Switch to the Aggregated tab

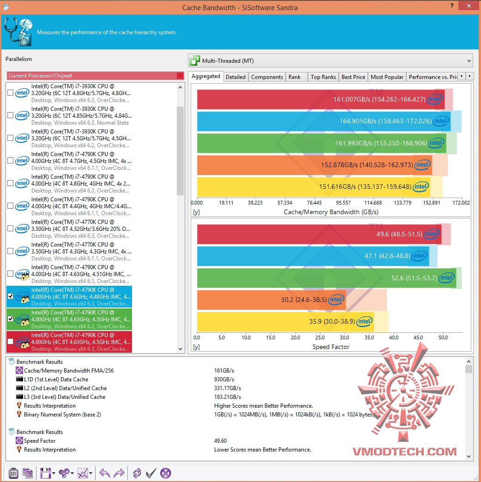tap(205, 76)
